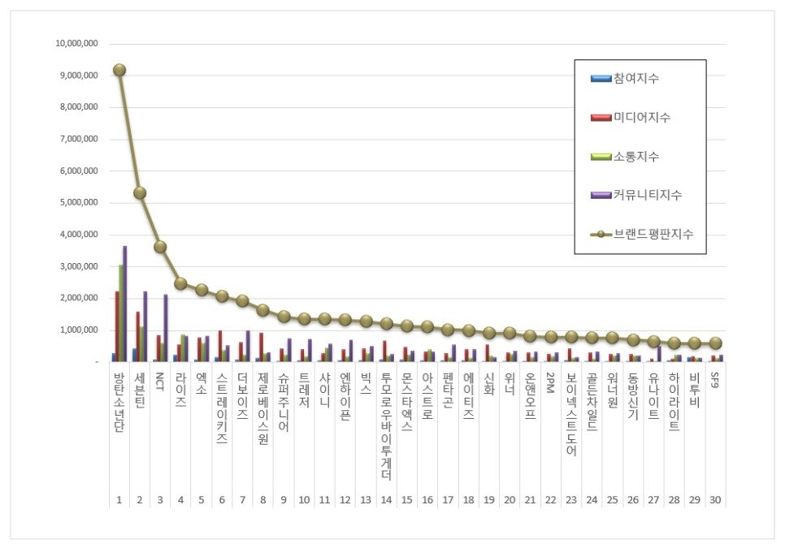
Task: Click the 엑소 line data point
Action: pyautogui.click(x=202, y=290)
